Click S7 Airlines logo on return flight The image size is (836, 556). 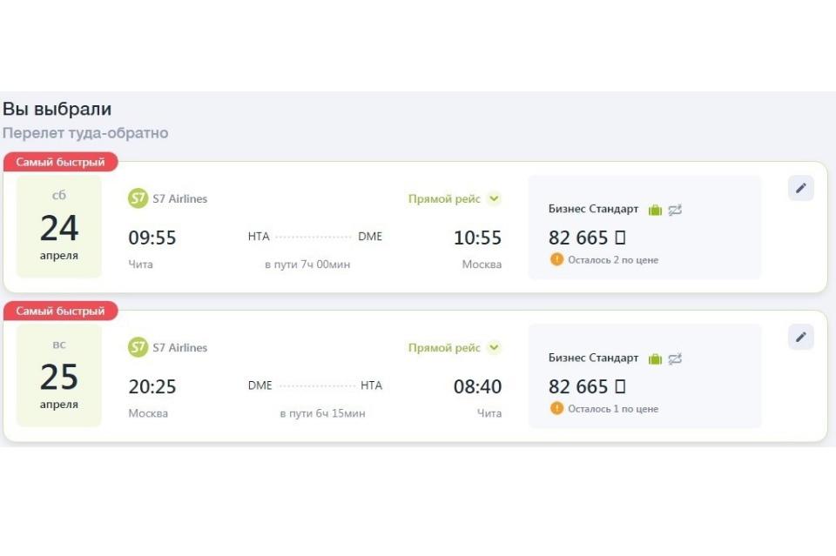[138, 347]
